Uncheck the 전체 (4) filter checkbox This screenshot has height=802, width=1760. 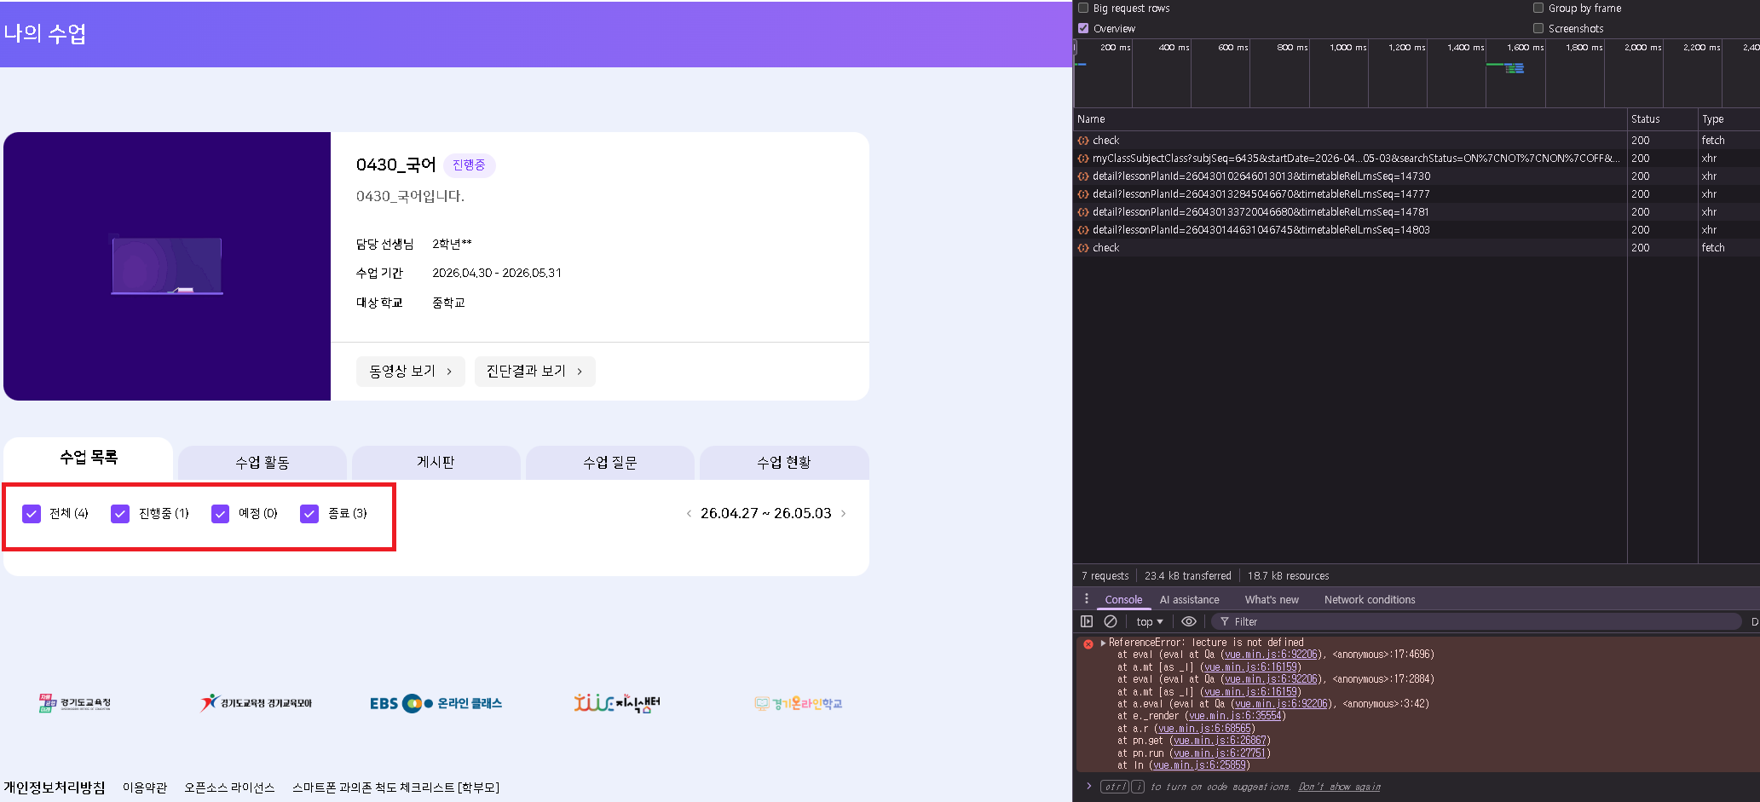pyautogui.click(x=32, y=513)
